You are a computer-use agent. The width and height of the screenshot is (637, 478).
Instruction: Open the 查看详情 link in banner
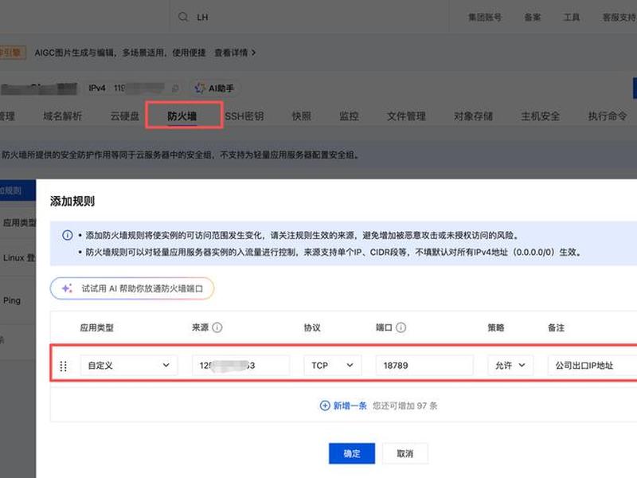235,53
